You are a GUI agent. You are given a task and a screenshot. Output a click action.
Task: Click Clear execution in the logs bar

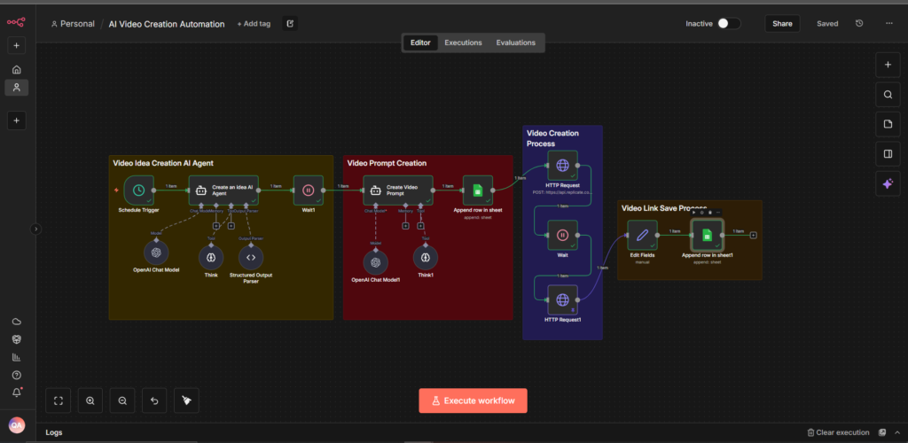pyautogui.click(x=838, y=432)
